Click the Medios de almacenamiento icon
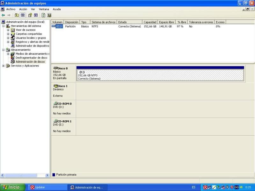The image size is (255, 191). click(13, 54)
